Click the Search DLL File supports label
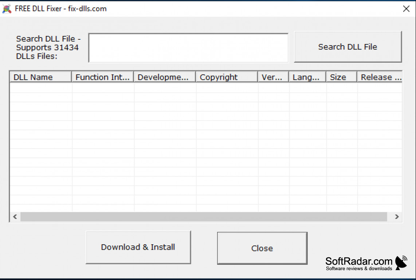The height and width of the screenshot is (280, 416). pos(48,47)
